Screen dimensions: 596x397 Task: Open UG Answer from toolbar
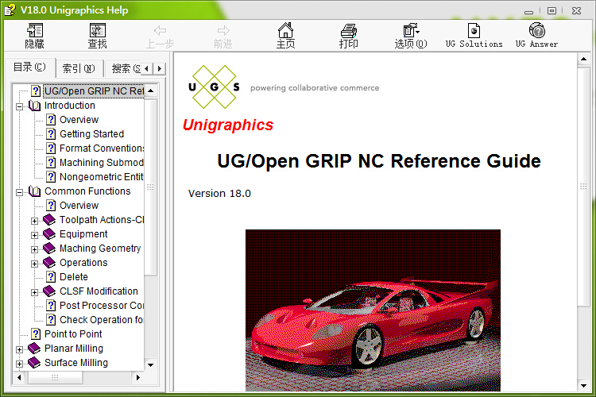pos(536,36)
